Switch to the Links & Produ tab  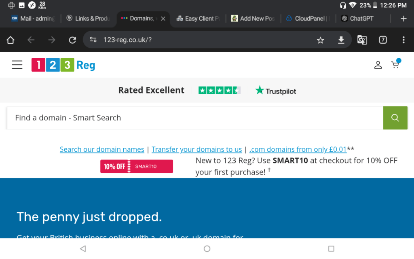point(89,19)
